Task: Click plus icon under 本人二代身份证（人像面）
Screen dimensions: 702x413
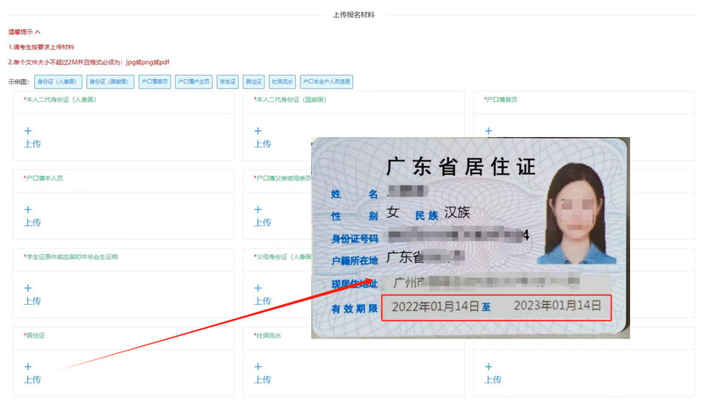Action: coord(27,131)
